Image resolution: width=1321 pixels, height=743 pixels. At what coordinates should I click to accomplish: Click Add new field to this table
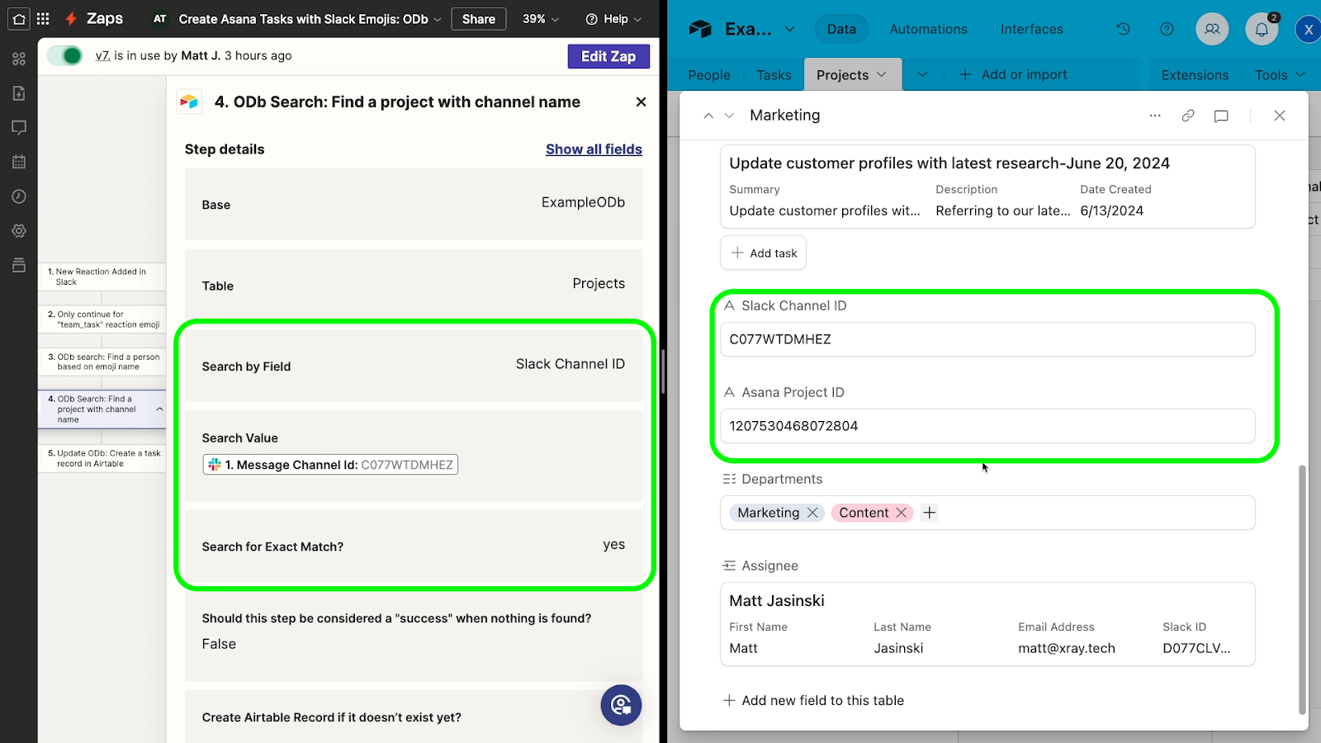click(x=813, y=700)
